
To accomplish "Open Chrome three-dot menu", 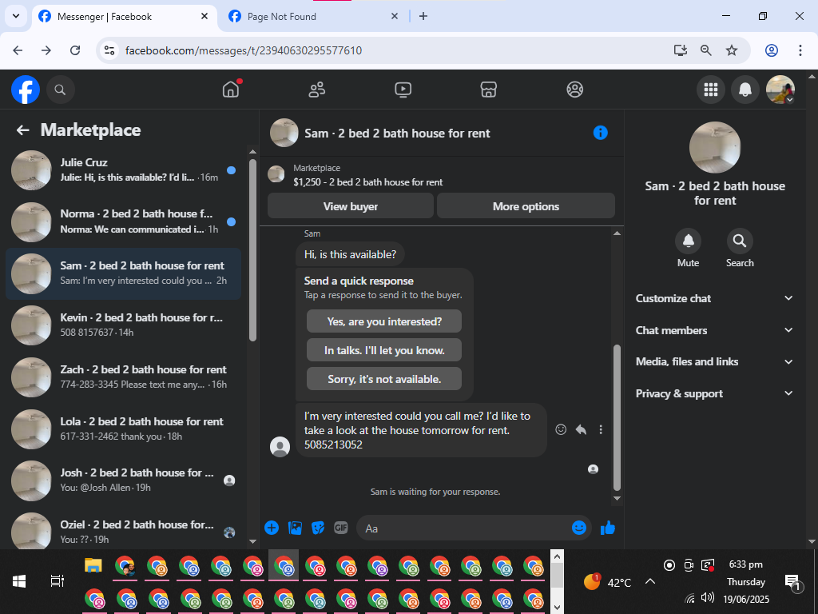I will [800, 50].
